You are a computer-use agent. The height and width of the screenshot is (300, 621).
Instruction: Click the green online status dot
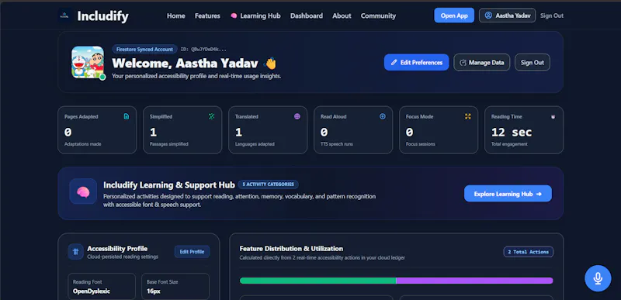pos(102,77)
